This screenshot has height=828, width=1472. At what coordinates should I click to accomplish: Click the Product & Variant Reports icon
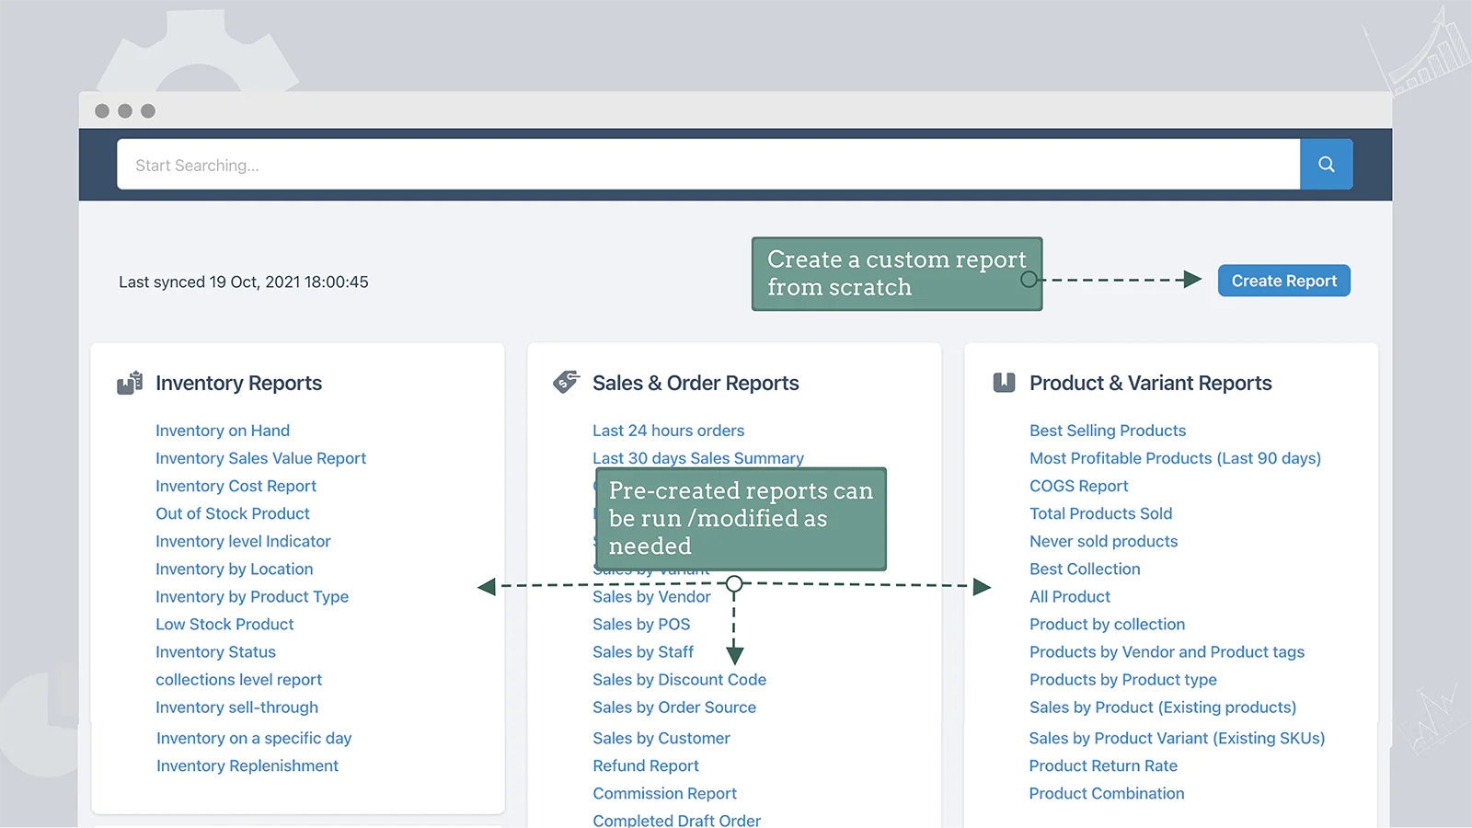point(1003,382)
